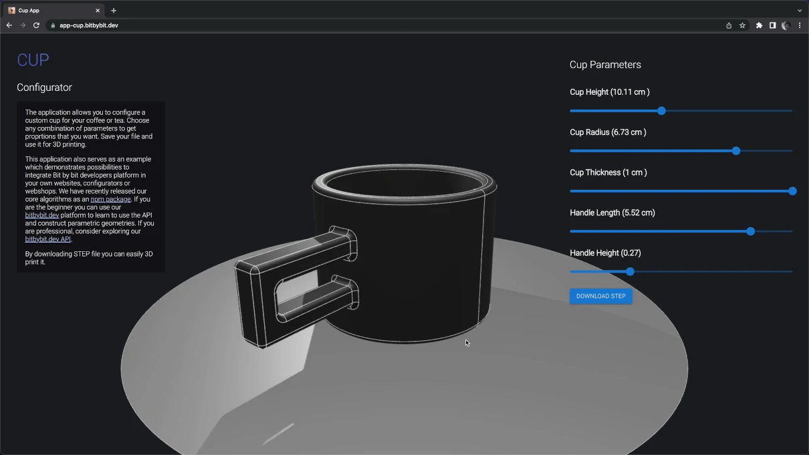Click the site lock icon in address bar
809x455 pixels.
coord(53,25)
